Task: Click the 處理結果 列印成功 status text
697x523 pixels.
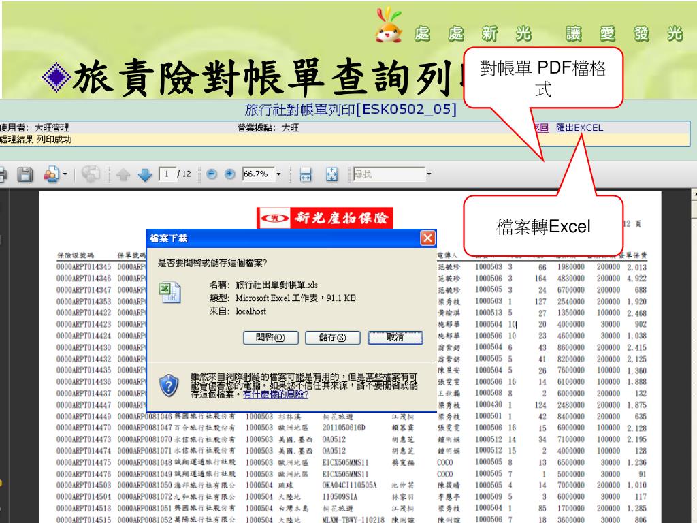Action: [36, 140]
